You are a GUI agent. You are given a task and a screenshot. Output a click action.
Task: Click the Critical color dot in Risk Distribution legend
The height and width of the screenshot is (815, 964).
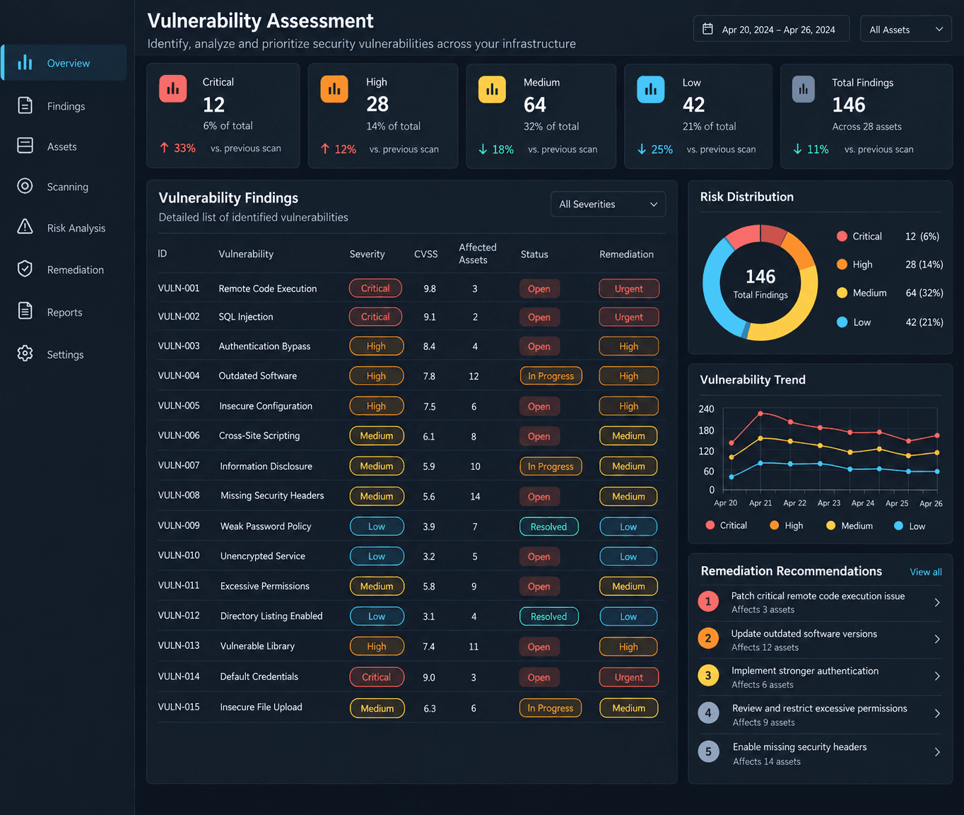(842, 236)
